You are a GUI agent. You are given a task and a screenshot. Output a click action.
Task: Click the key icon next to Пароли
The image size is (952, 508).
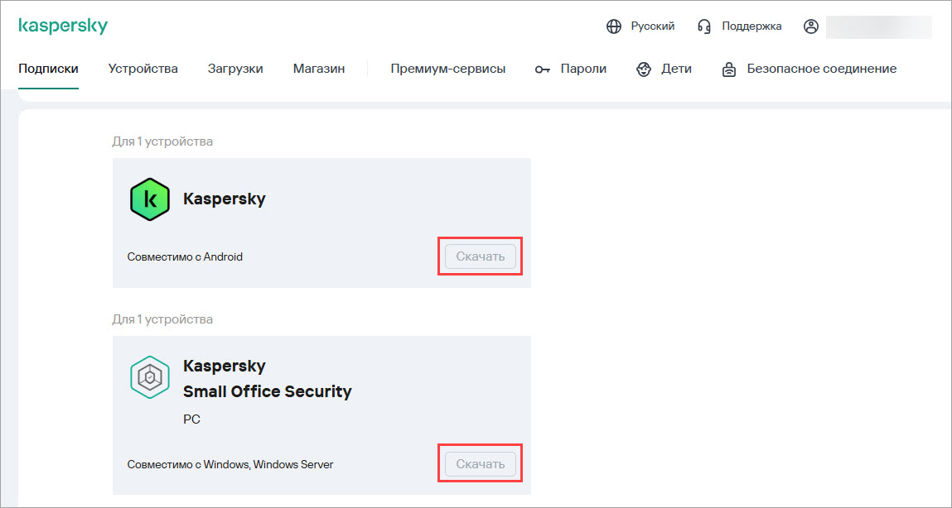pos(542,69)
